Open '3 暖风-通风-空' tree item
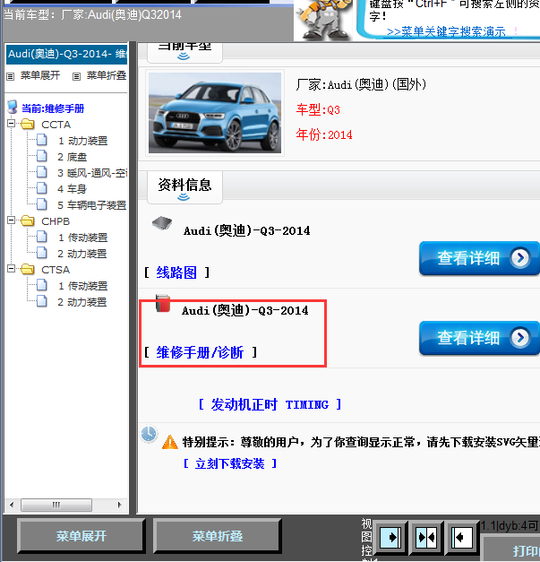 (x=92, y=173)
